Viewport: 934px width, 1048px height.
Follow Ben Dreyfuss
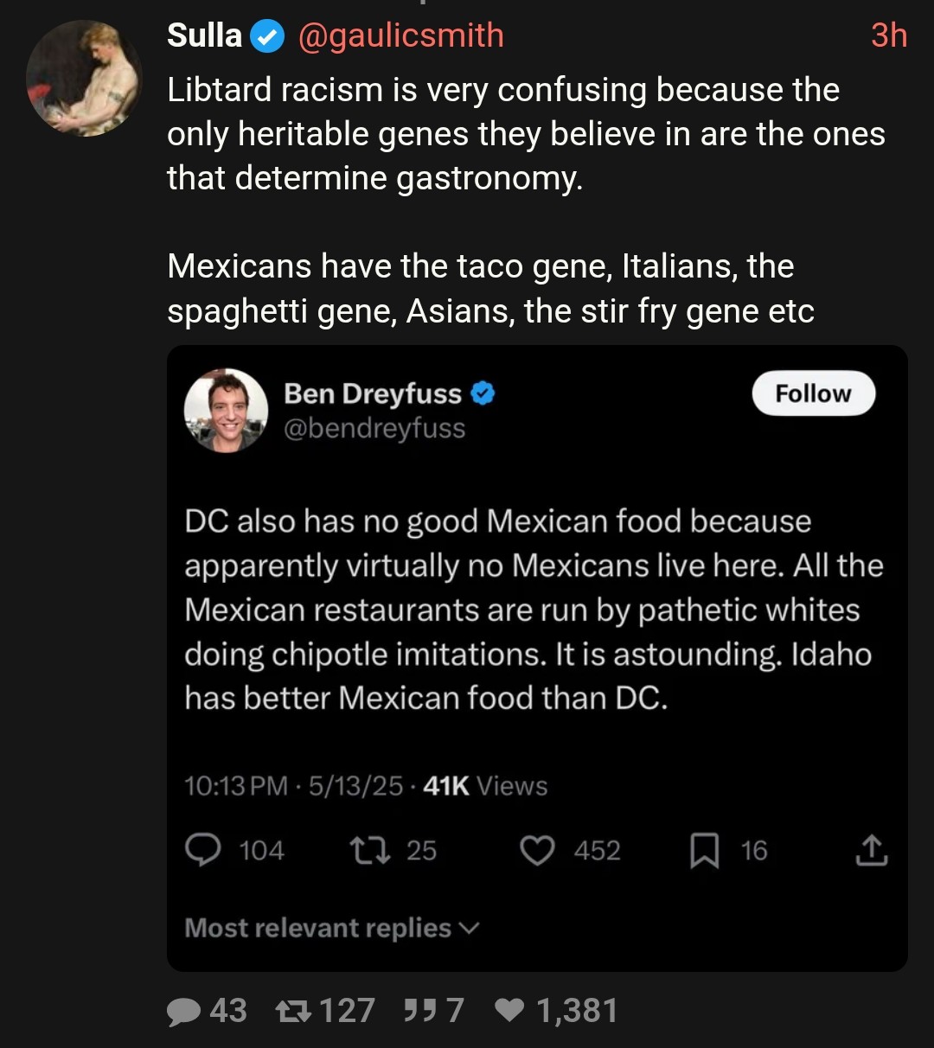[x=813, y=393]
